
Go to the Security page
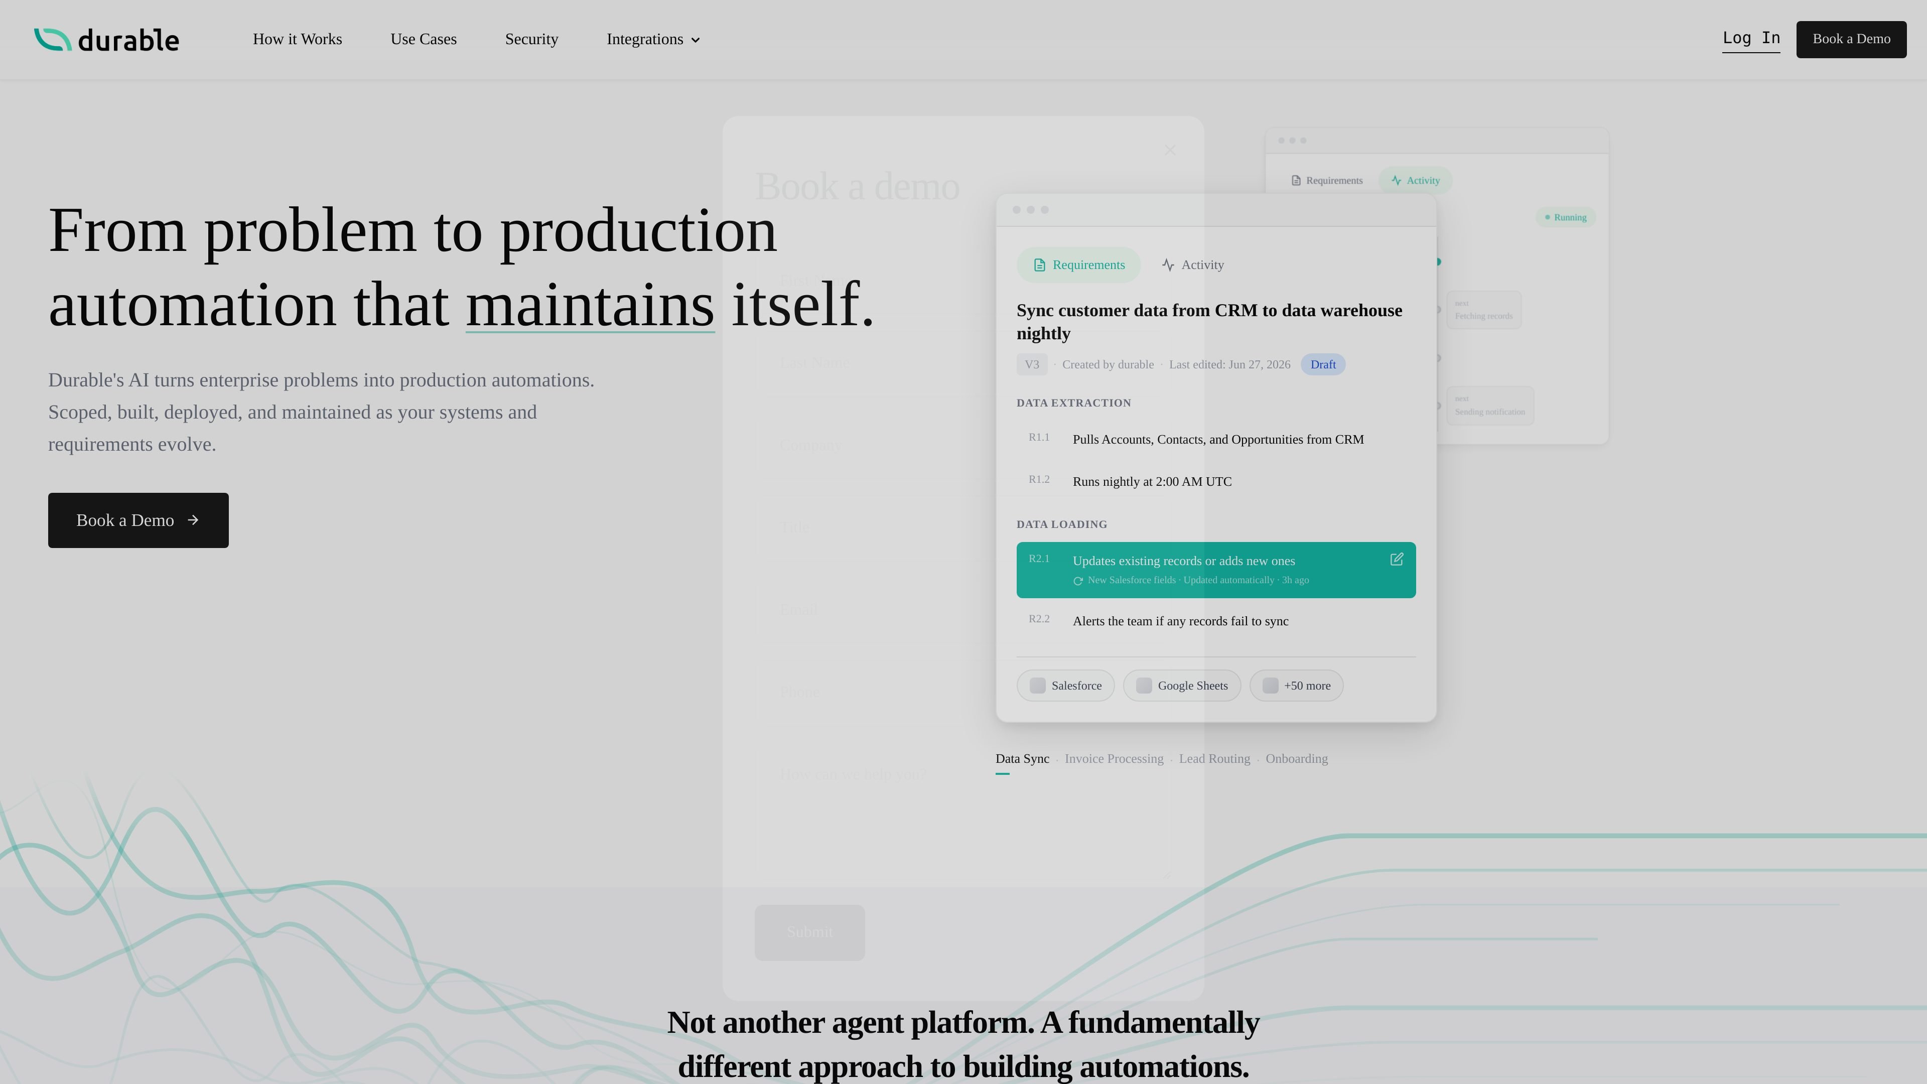click(x=531, y=39)
